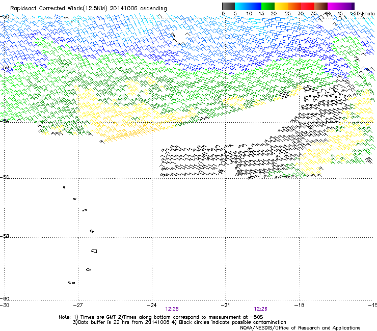Click the '-21' longitude axis label
377x331 pixels.
coord(225,305)
